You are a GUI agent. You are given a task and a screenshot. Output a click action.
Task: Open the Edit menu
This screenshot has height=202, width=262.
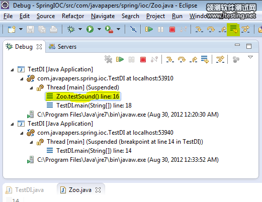pos(25,16)
